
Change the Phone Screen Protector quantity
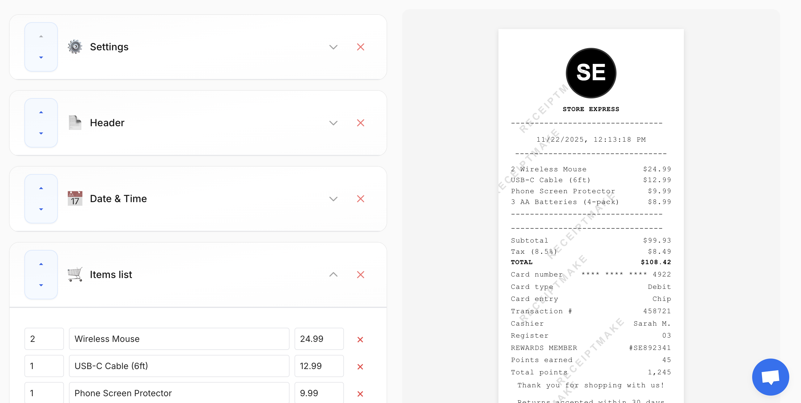point(44,393)
